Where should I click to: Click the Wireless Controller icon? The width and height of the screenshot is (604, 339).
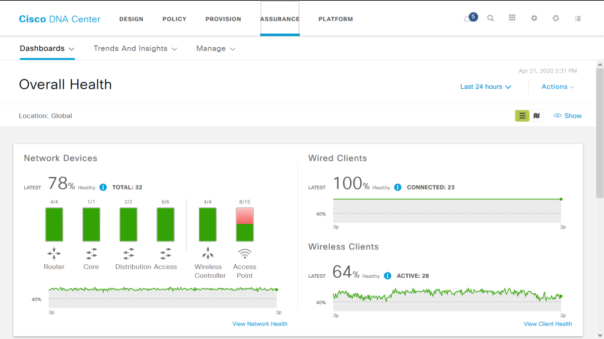(208, 253)
